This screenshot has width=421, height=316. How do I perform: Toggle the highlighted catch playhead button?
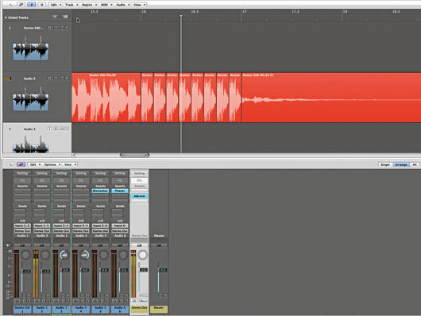tap(32, 5)
